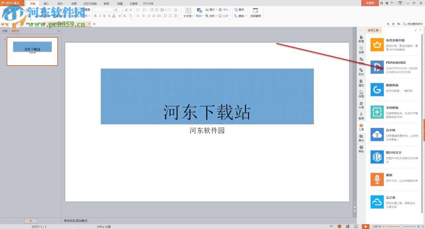Screen dimensions: 425x229
Task: Select slide 1 thumbnail
Action: click(x=32, y=51)
